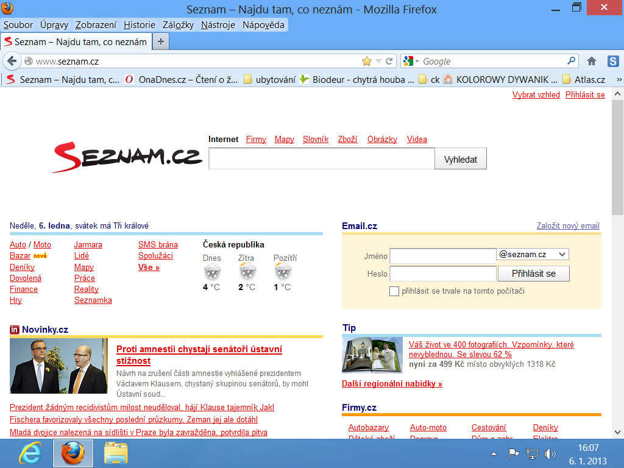
Task: Open the URL history dropdown arrow
Action: (x=378, y=62)
